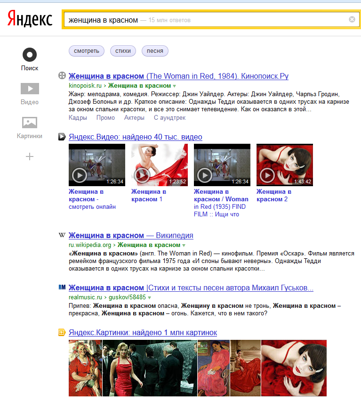361x403 pixels.
Task: Click the Yandex.Video play icon beside heading
Action: coord(62,137)
